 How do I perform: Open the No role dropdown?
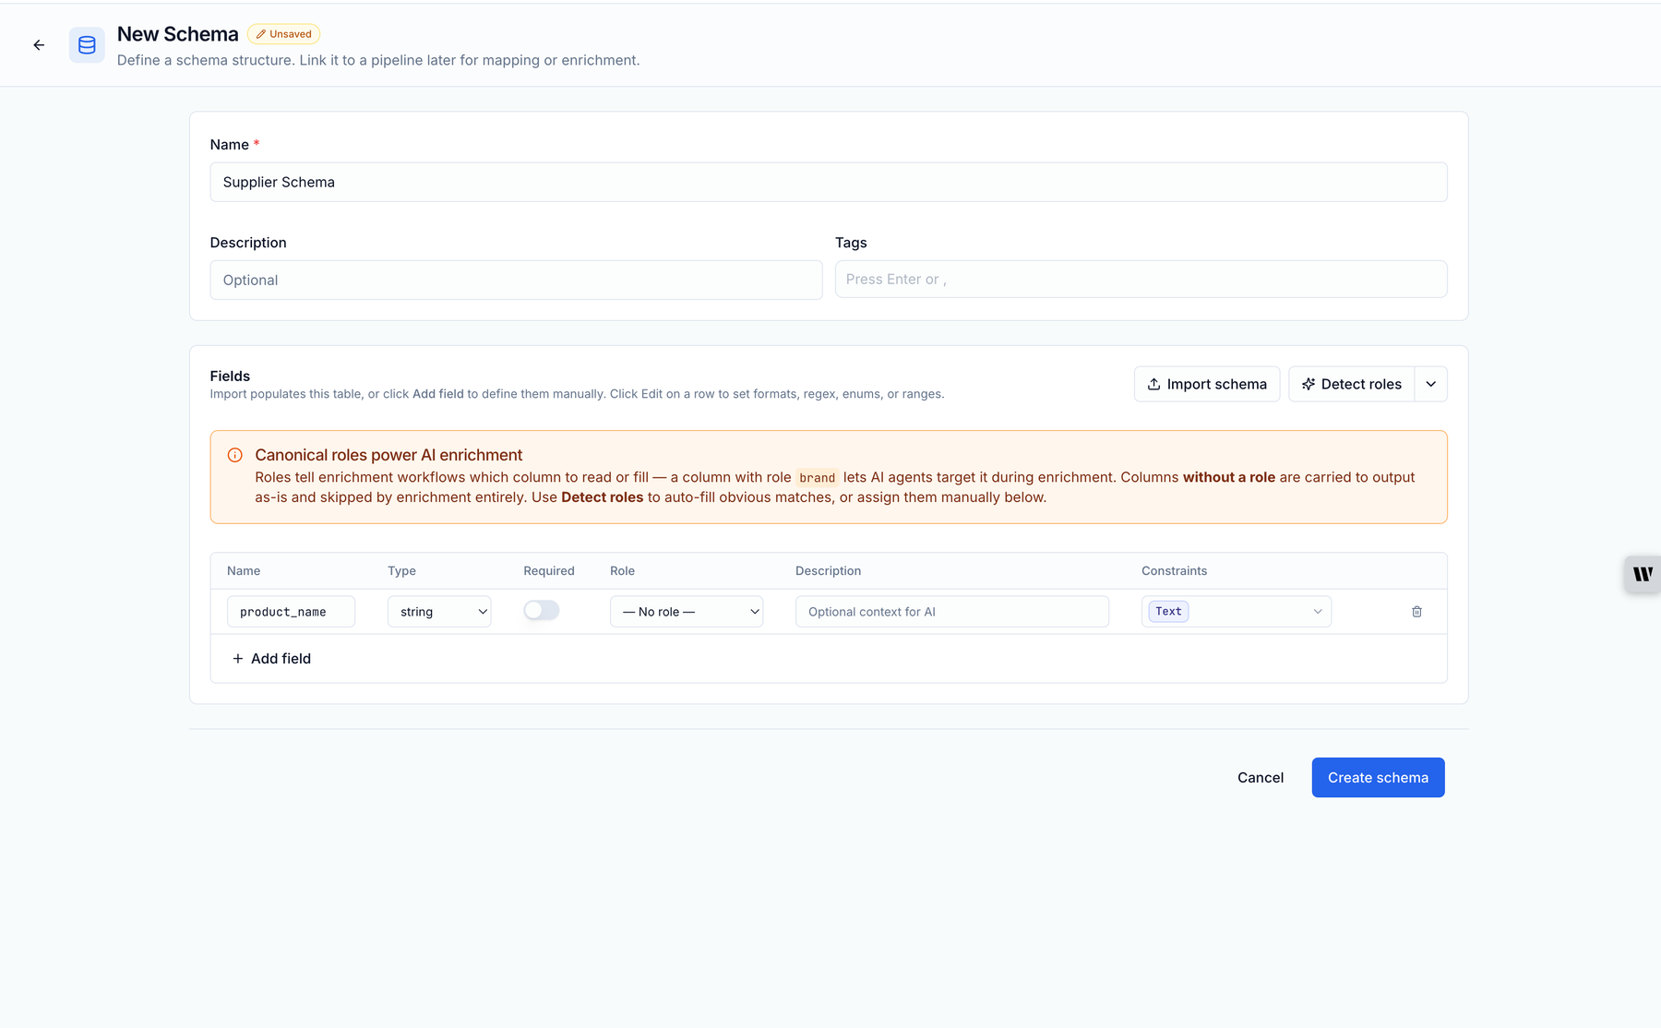pyautogui.click(x=687, y=612)
